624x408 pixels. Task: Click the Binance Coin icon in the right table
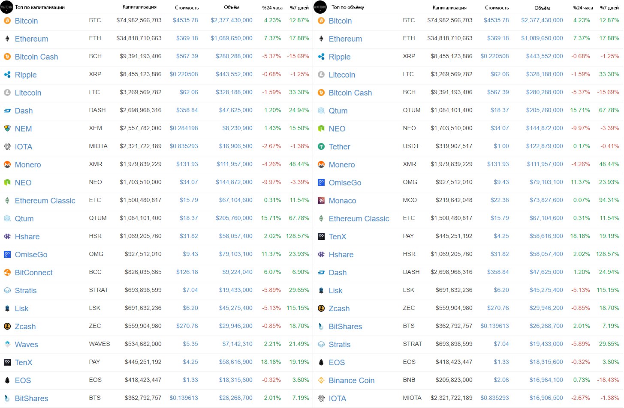click(321, 380)
